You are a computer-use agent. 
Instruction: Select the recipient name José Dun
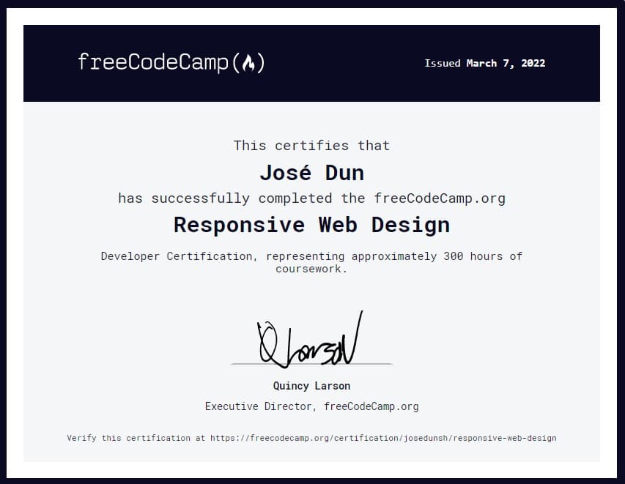point(311,173)
